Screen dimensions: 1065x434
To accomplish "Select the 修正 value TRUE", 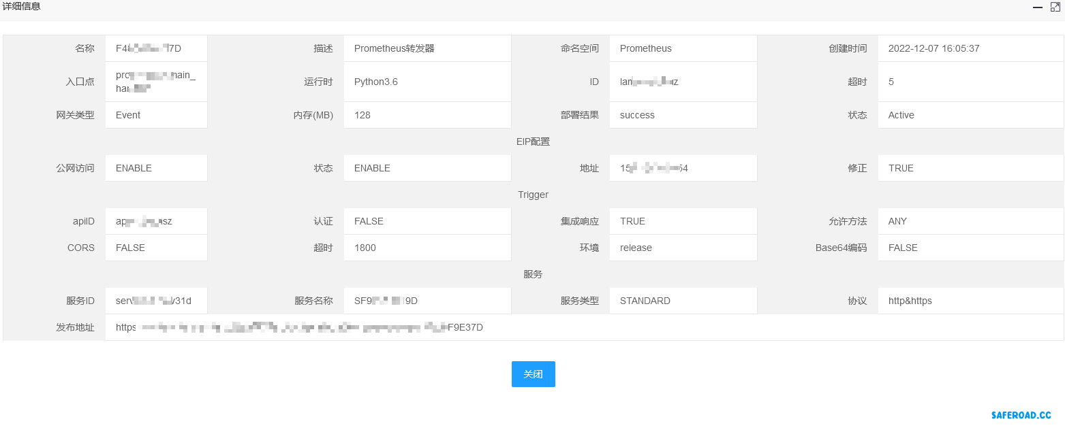I will coord(901,168).
